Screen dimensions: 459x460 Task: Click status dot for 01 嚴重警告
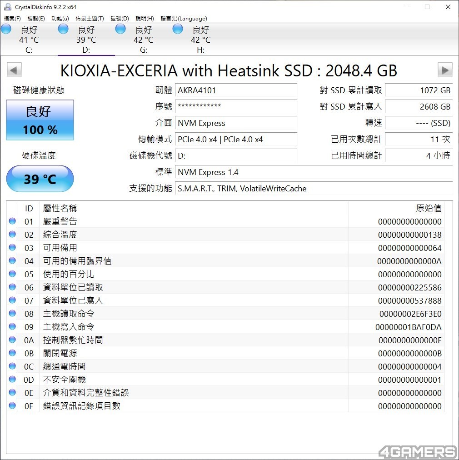(12, 221)
